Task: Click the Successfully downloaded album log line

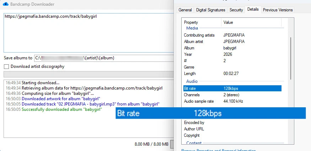Action: pyautogui.click(x=54, y=109)
